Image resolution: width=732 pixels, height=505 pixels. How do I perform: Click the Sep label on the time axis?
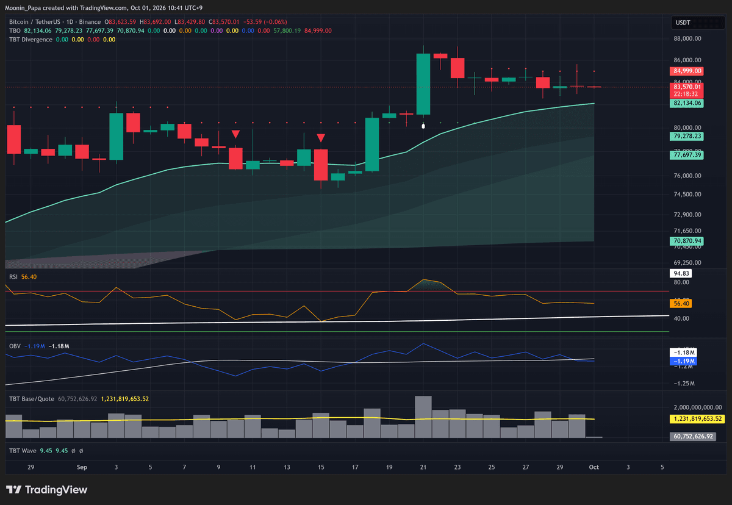pos(82,467)
